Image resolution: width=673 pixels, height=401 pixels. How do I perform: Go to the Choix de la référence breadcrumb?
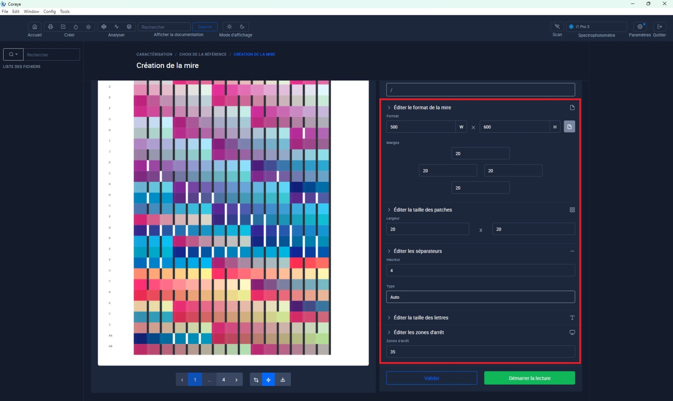pyautogui.click(x=203, y=54)
